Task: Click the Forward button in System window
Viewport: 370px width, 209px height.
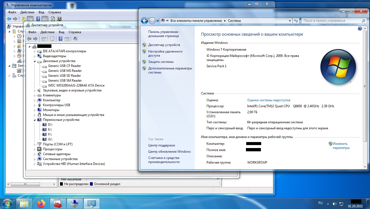Action: pyautogui.click(x=152, y=21)
